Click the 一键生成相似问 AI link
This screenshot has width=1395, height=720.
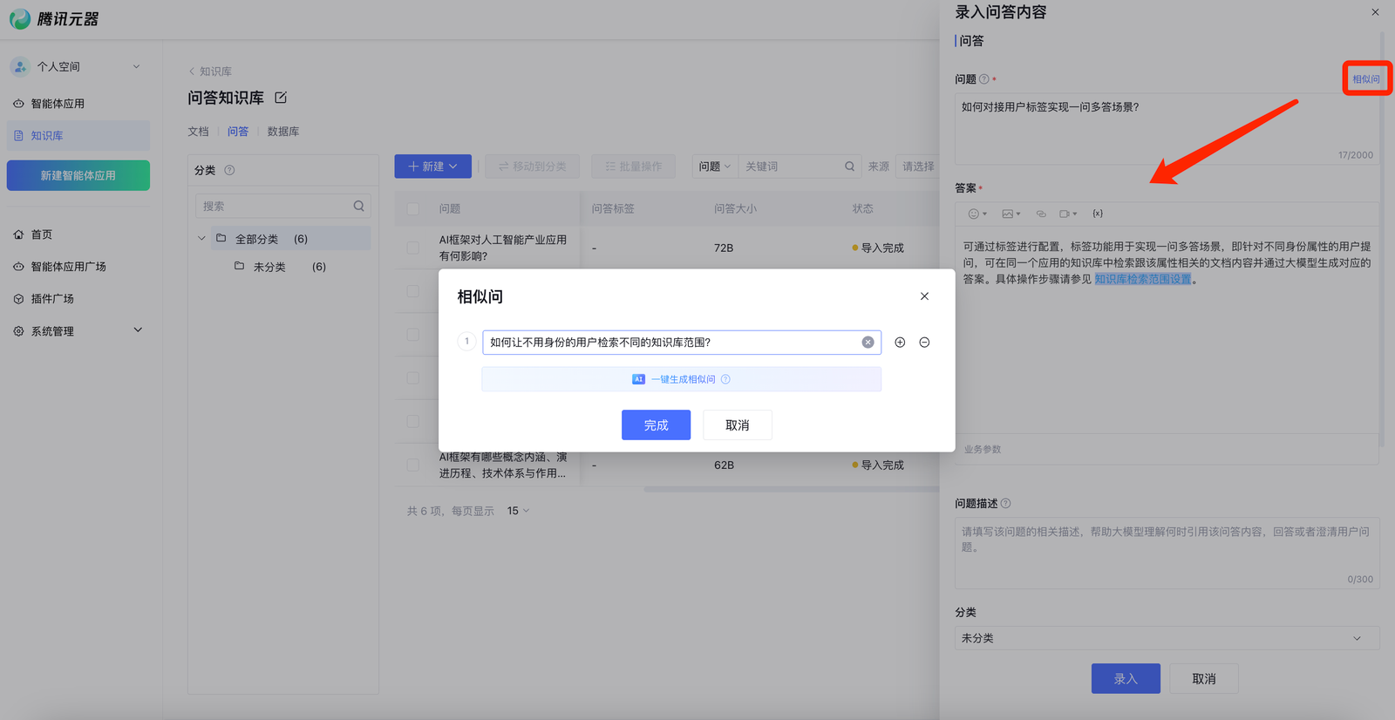682,379
